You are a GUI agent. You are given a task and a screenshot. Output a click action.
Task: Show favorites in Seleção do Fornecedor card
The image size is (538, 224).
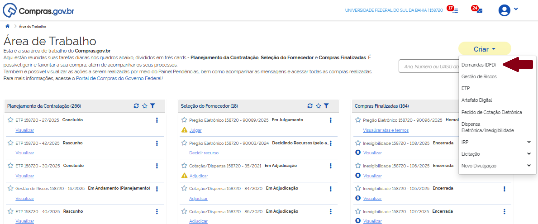(x=318, y=106)
